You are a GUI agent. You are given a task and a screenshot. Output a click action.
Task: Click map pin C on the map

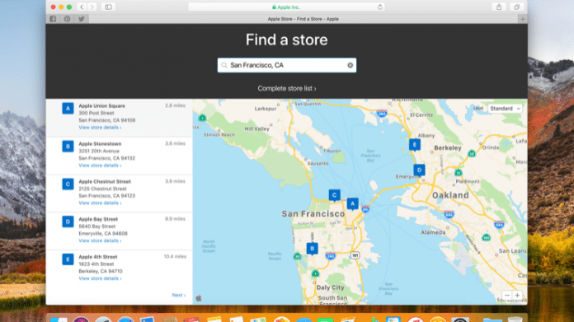[334, 195]
